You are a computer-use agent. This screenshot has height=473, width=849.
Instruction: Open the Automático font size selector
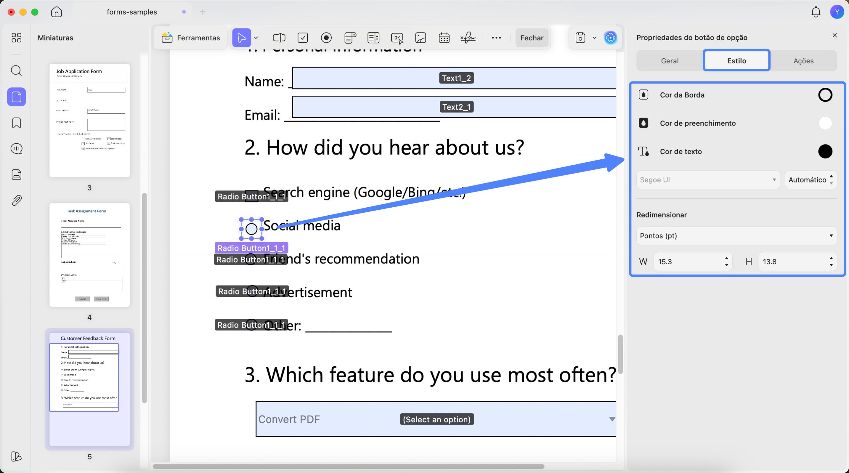(811, 180)
